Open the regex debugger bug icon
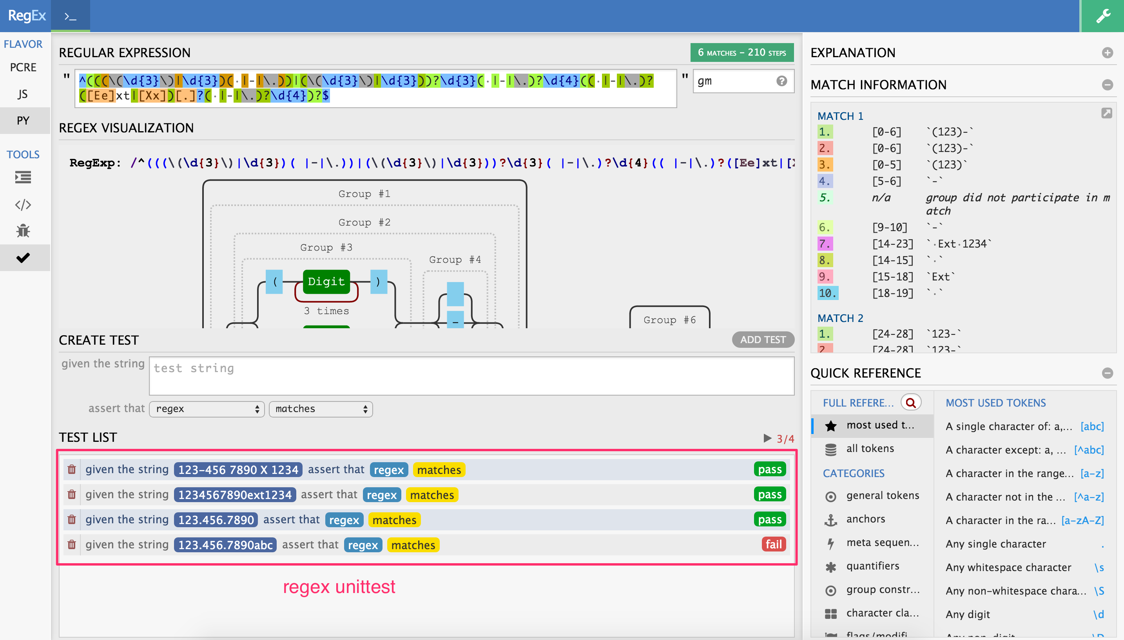 [23, 231]
